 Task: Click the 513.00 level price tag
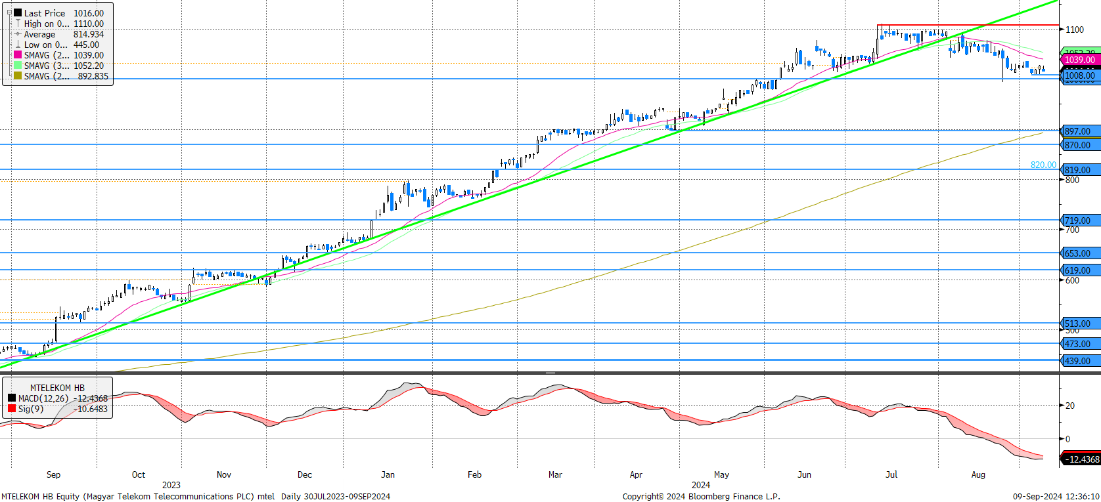coord(1081,324)
